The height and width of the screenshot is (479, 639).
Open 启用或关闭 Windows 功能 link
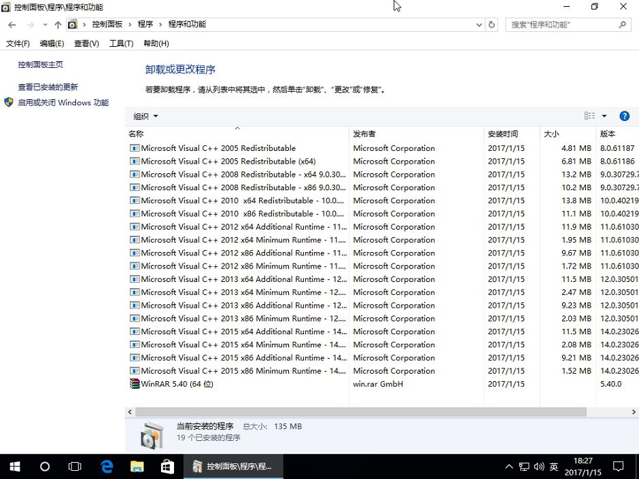point(63,103)
